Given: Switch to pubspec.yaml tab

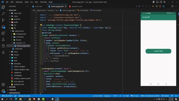Looking at the screenshot, I should coord(77,6).
